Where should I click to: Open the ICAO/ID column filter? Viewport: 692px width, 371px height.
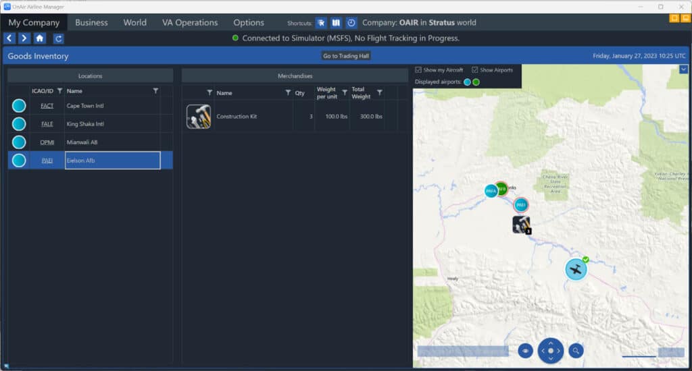[x=59, y=90]
